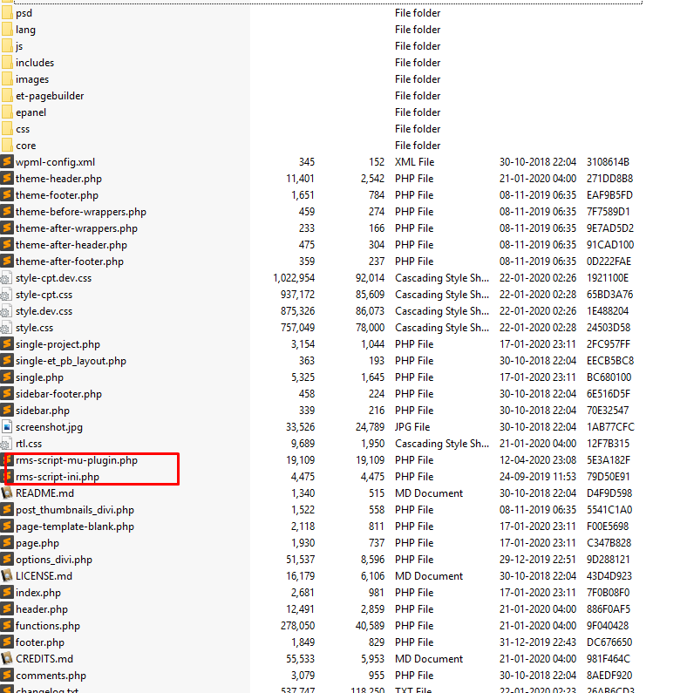This screenshot has height=693, width=687.
Task: Click file name options_divi.php
Action: pyautogui.click(x=54, y=560)
